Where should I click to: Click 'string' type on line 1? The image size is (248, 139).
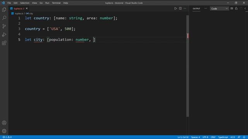[76, 18]
